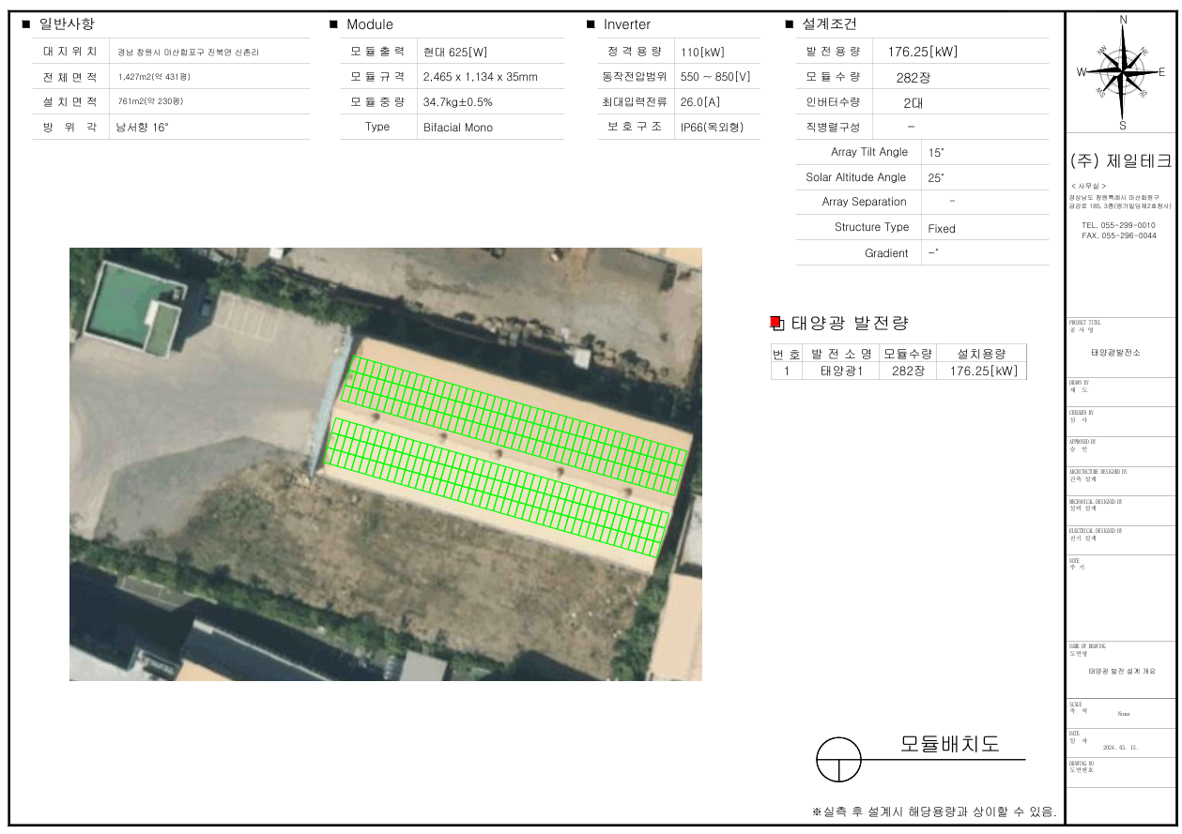Viewport: 1182px width, 834px height.
Task: Click the circle crosshair symbol near 모듈배치도
Action: click(x=838, y=759)
